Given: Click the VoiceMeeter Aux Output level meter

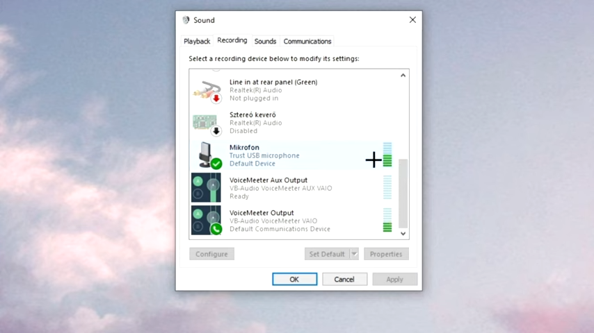Looking at the screenshot, I should coord(387,187).
